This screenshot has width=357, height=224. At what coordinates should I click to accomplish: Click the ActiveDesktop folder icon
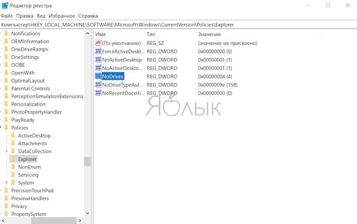coord(13,135)
